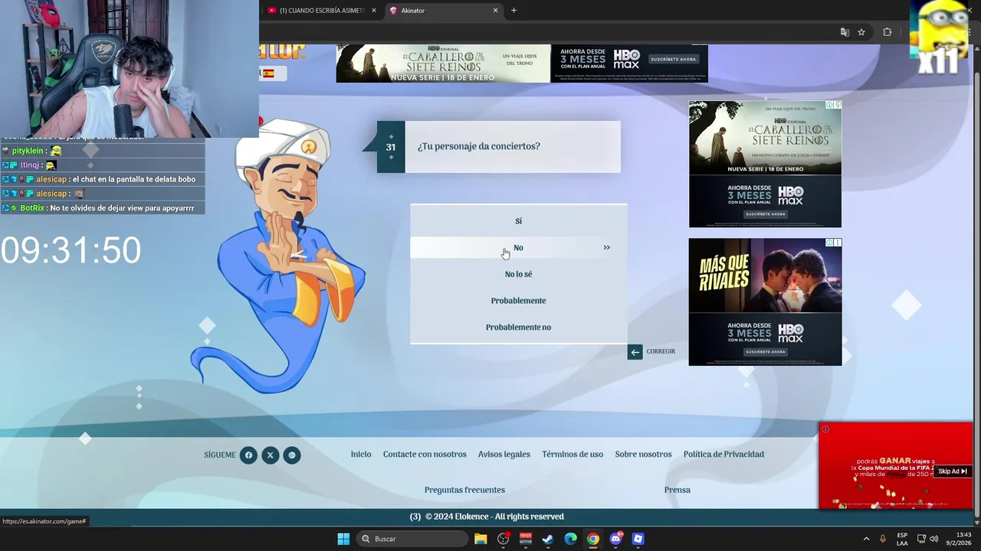Open 'Política de Privacidad' link
Screen dimensions: 981x551
tap(723, 455)
